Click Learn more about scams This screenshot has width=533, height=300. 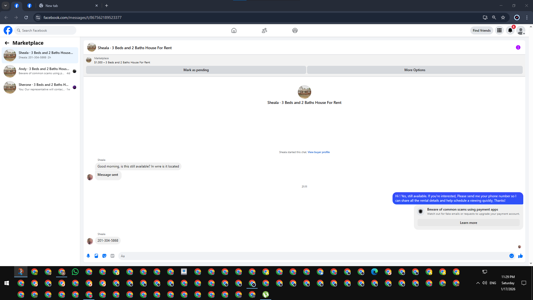[468, 223]
